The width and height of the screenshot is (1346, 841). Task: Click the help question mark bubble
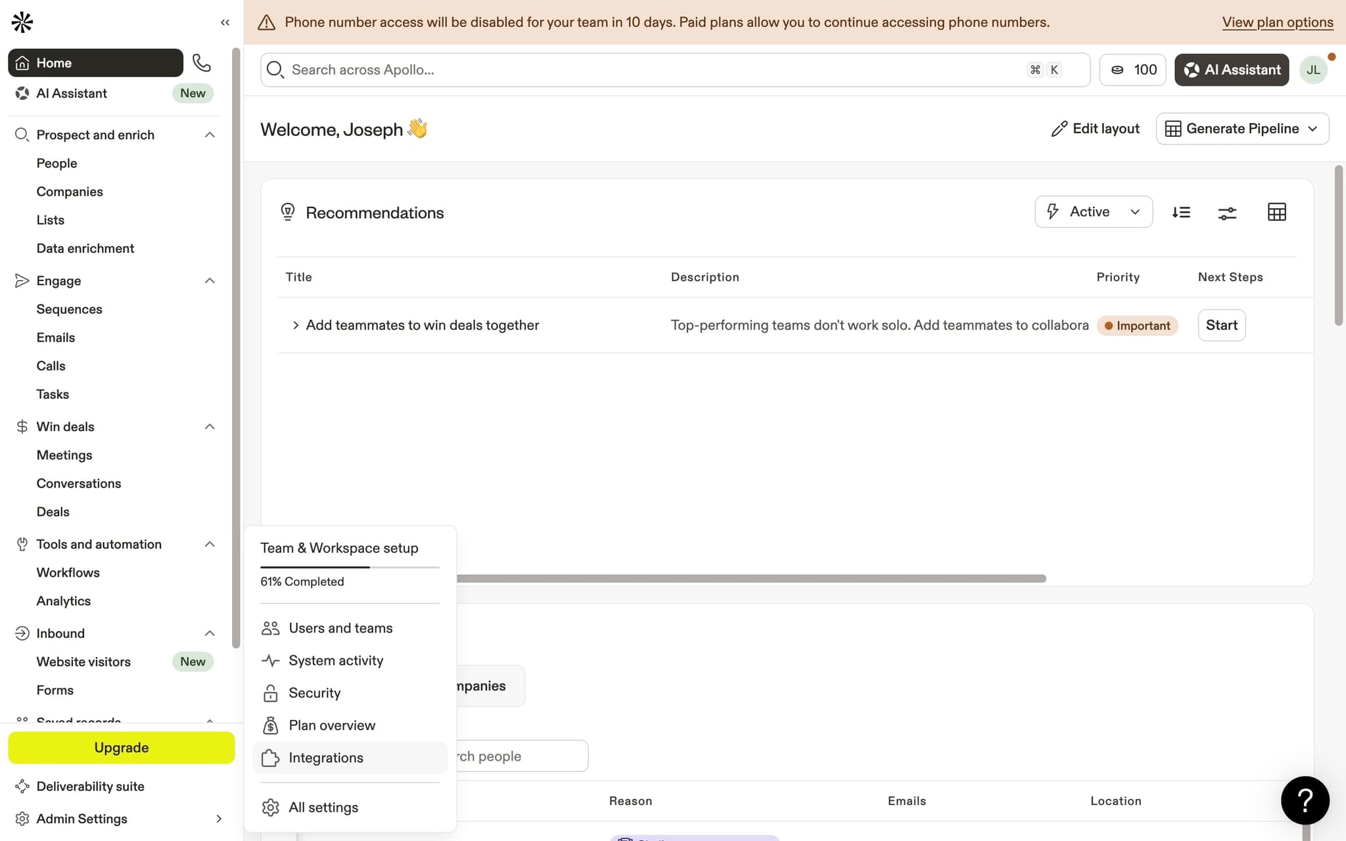1305,800
